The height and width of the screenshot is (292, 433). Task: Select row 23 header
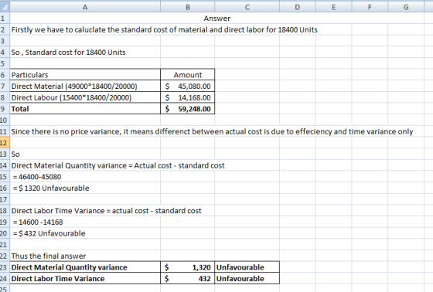[x=5, y=267]
